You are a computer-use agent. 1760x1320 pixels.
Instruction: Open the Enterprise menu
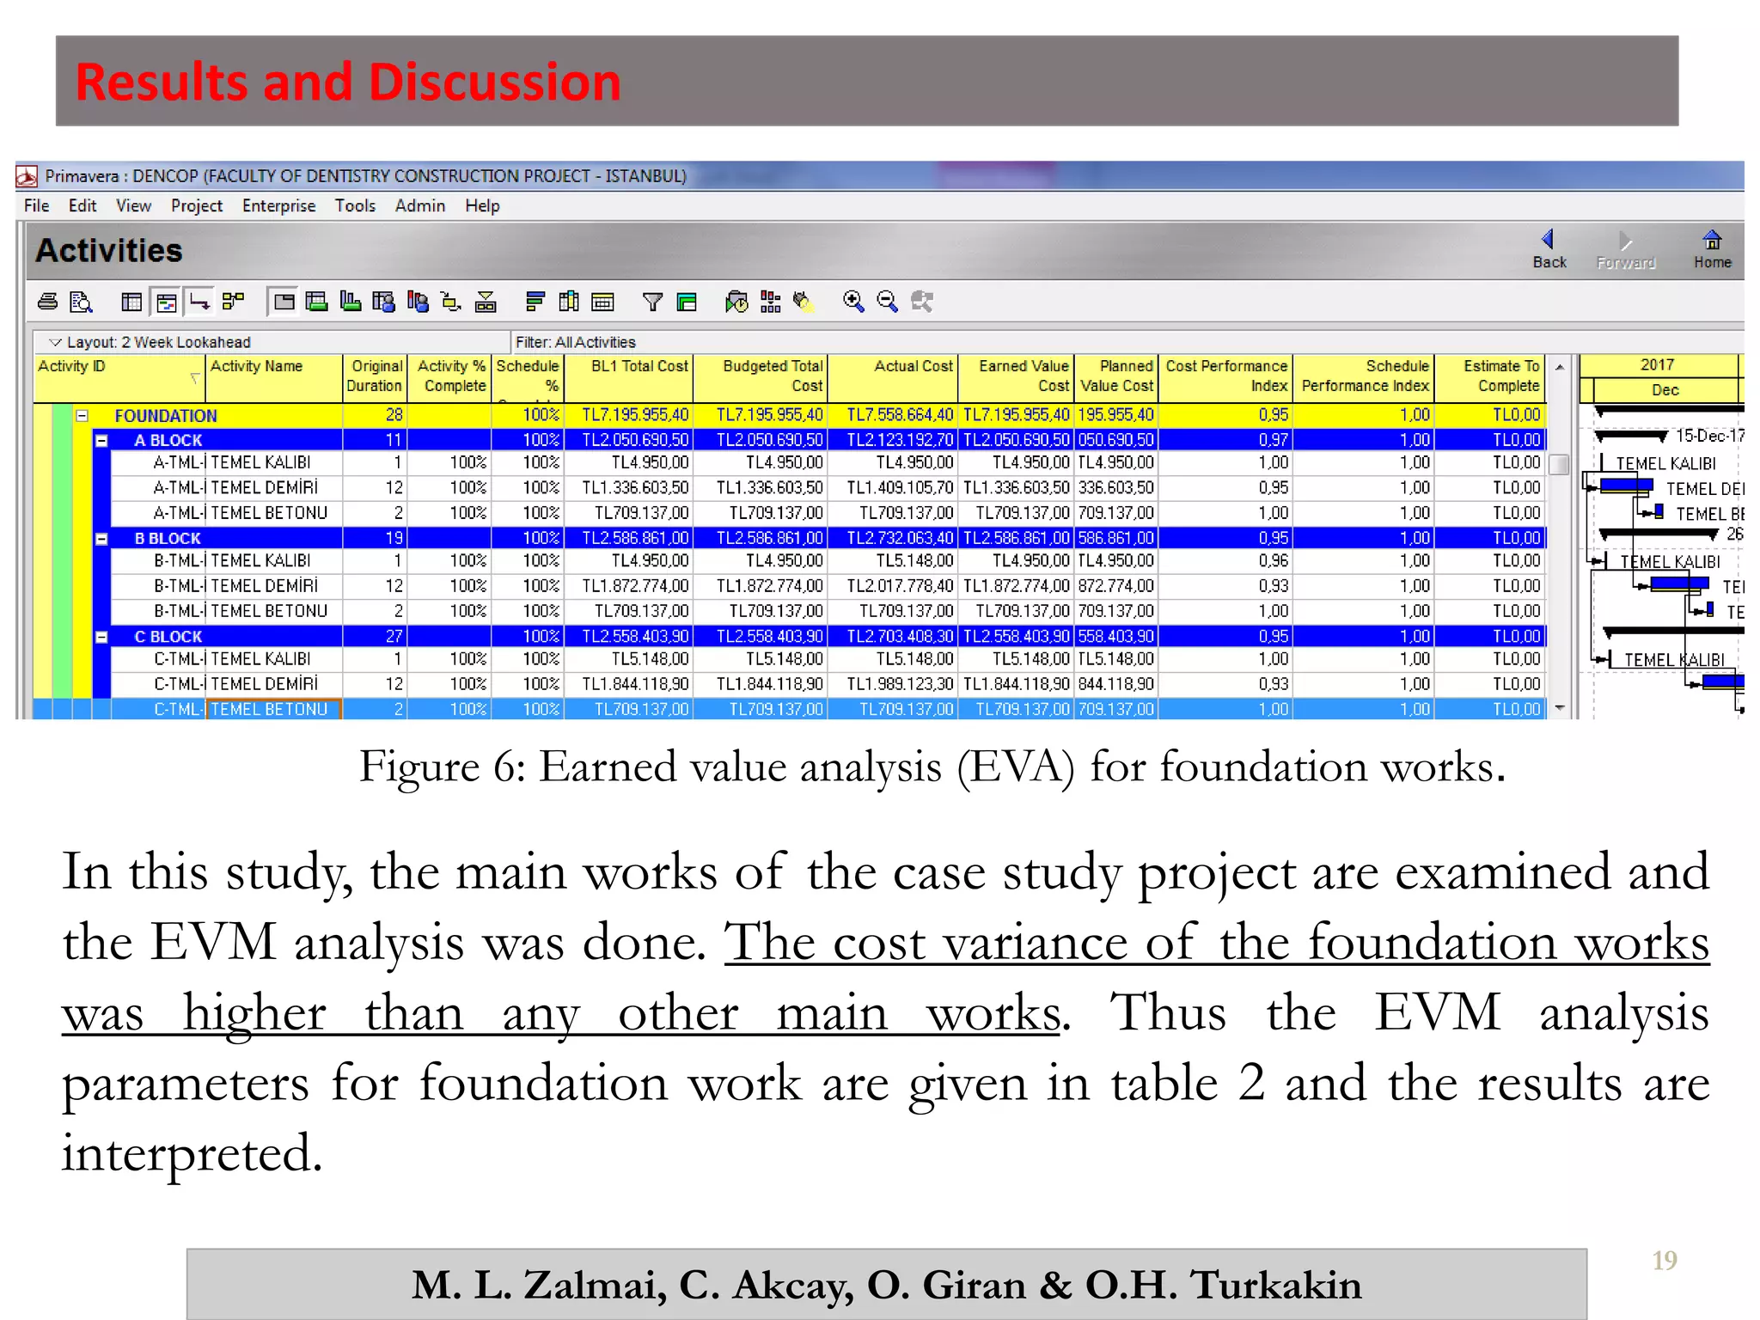(278, 206)
